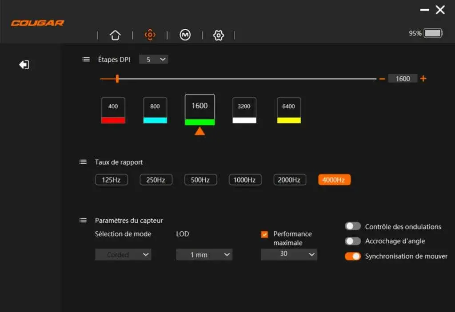Viewport: 455px width, 312px height.
Task: Select the 125Hz polling rate
Action: point(111,180)
